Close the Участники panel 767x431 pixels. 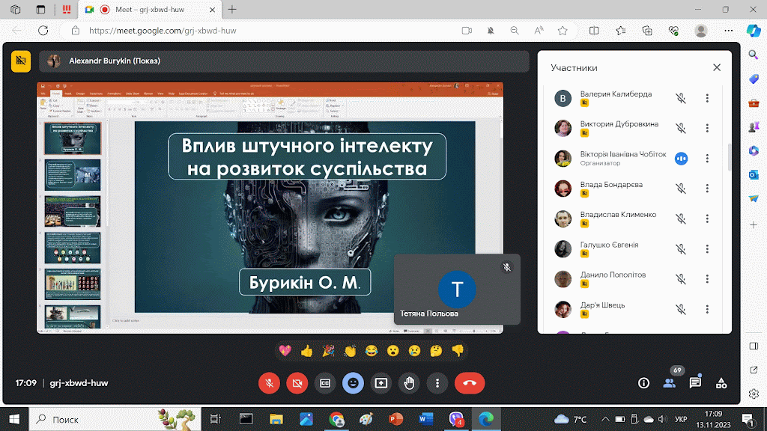[717, 67]
